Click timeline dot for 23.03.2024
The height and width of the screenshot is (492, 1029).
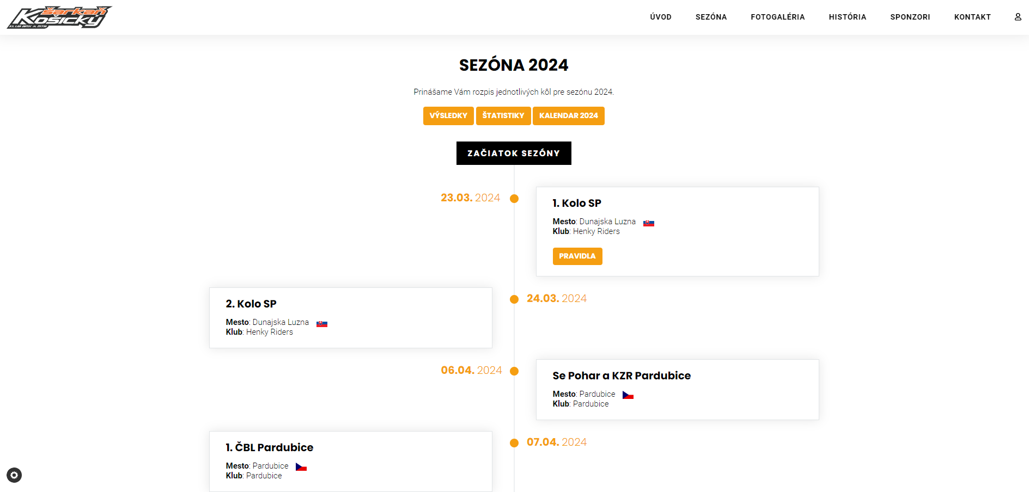click(514, 199)
